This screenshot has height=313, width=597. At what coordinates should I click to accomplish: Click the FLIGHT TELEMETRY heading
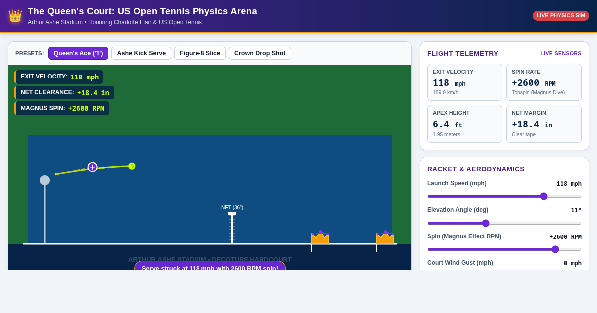point(463,53)
